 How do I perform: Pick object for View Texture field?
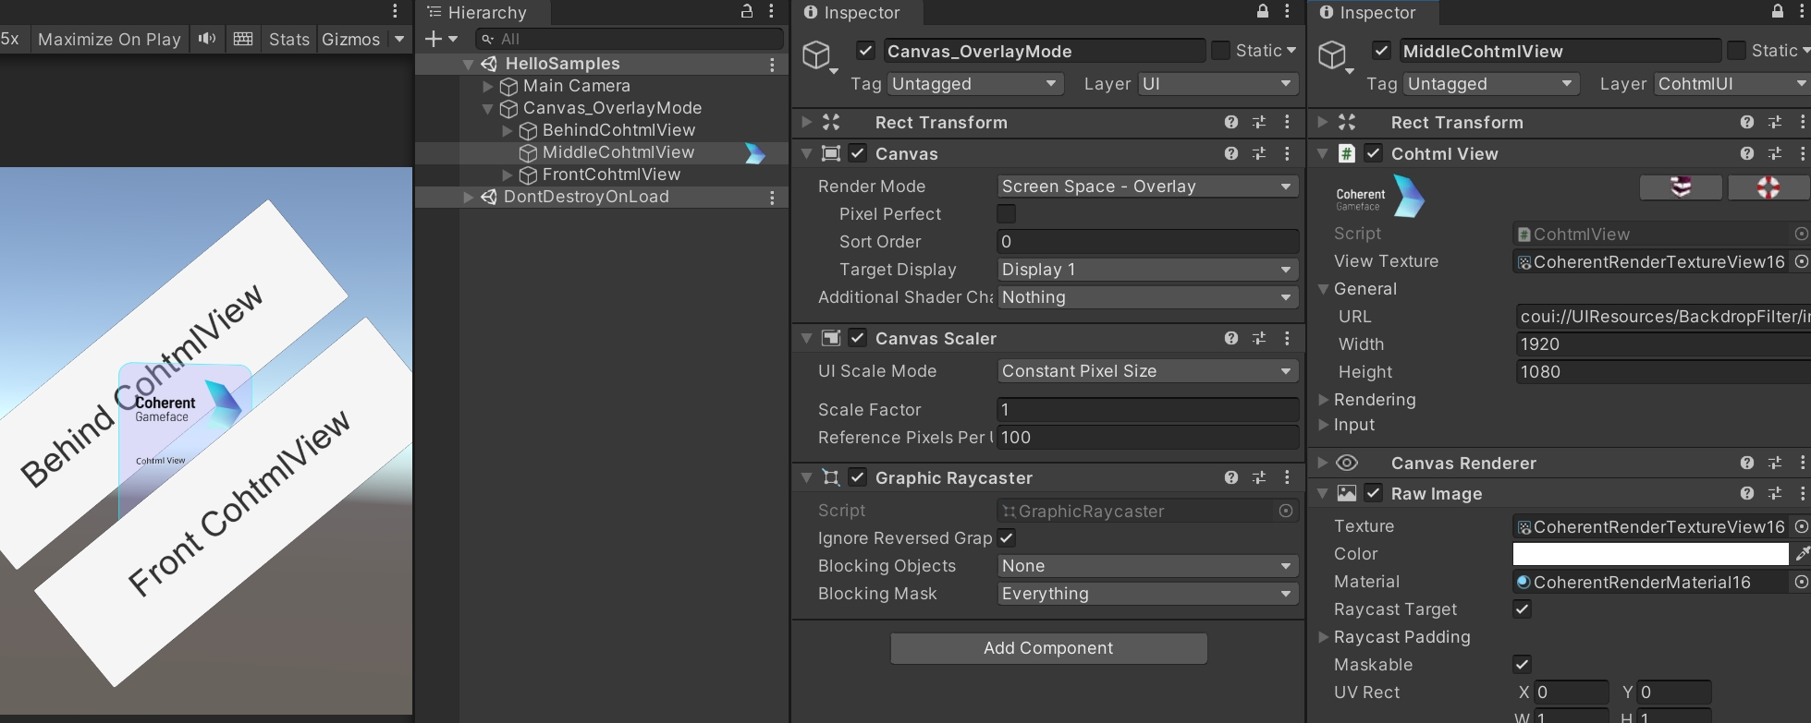1801,261
